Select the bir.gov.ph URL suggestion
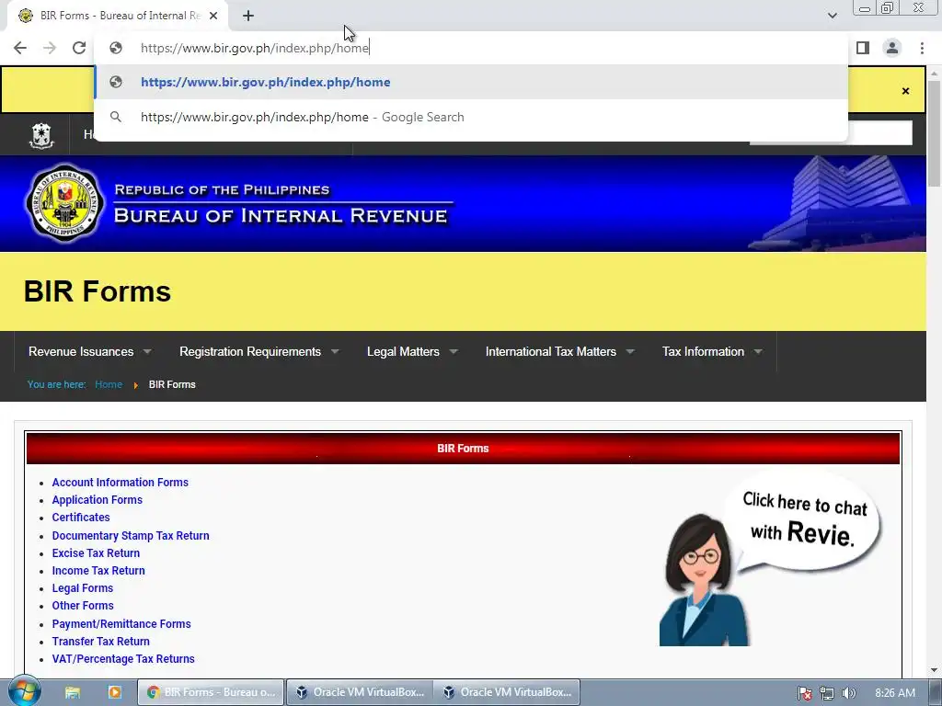942x706 pixels. [471, 82]
